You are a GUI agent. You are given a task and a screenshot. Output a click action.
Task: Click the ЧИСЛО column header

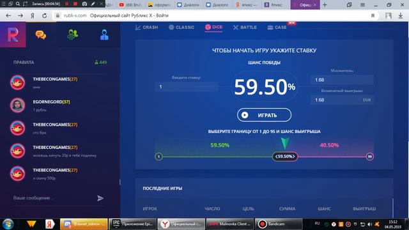(x=212, y=209)
